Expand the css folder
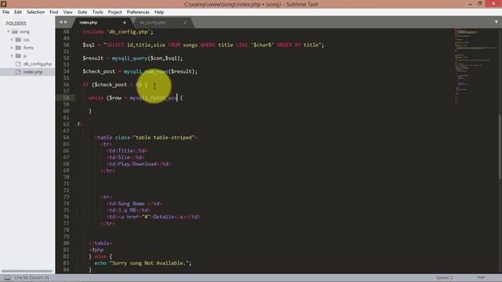This screenshot has width=502, height=282. (x=12, y=40)
